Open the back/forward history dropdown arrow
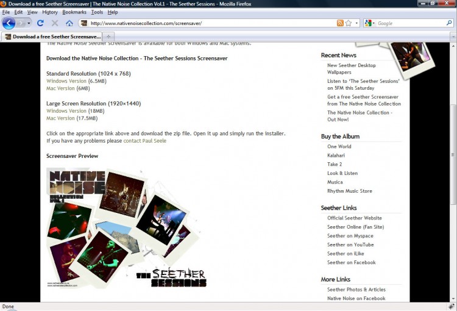Image resolution: width=457 pixels, height=311 pixels. pyautogui.click(x=29, y=23)
